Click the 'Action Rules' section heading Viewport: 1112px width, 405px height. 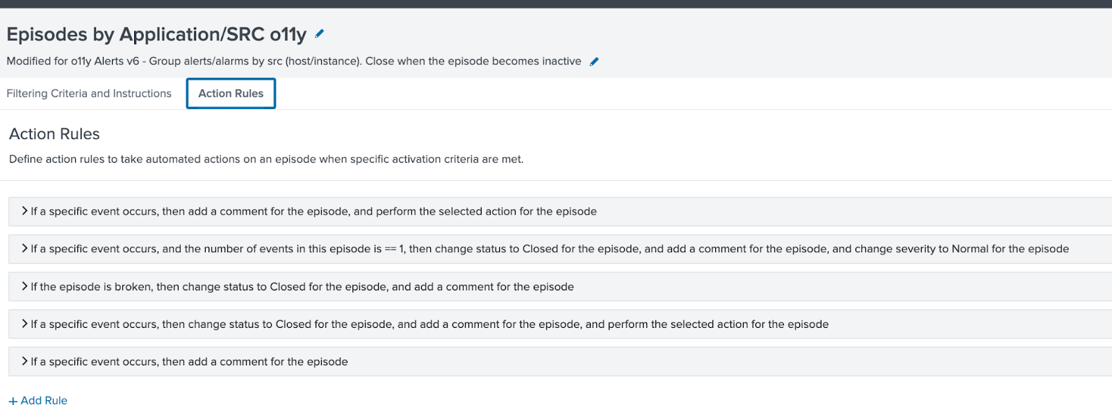[x=54, y=134]
